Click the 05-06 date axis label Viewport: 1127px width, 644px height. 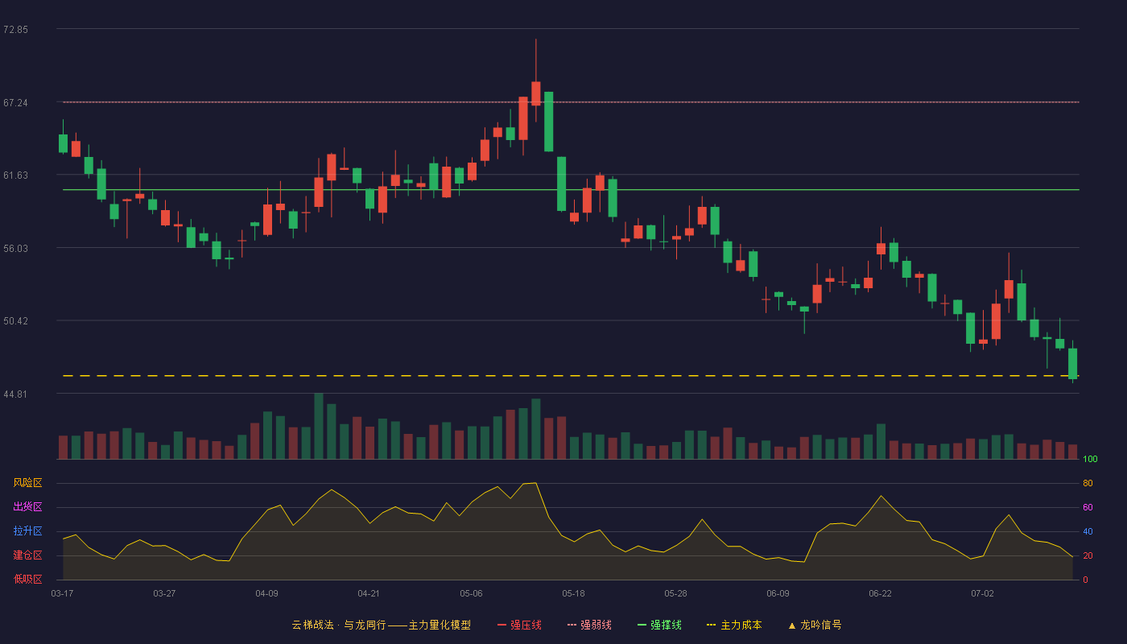(471, 593)
